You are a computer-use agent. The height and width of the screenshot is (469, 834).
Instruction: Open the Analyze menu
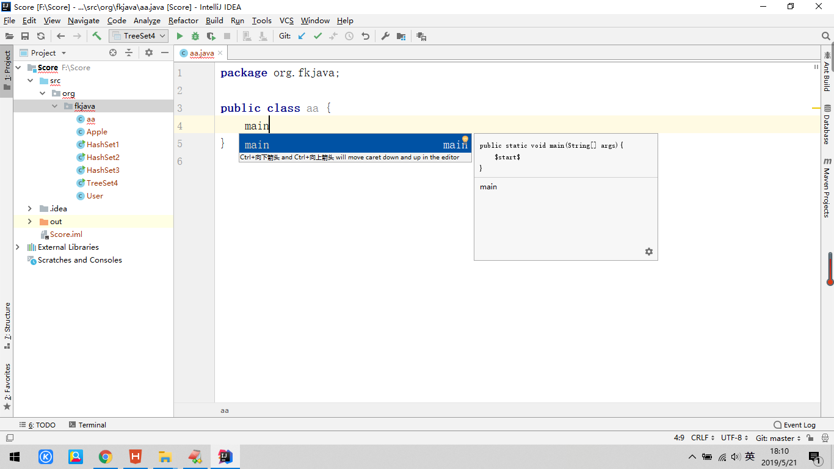pos(147,21)
